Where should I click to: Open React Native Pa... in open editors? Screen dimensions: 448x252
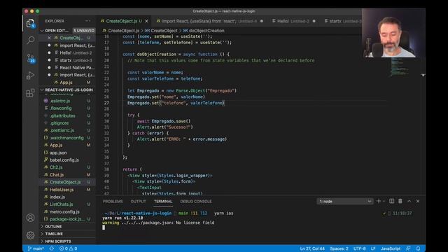pyautogui.click(x=67, y=67)
